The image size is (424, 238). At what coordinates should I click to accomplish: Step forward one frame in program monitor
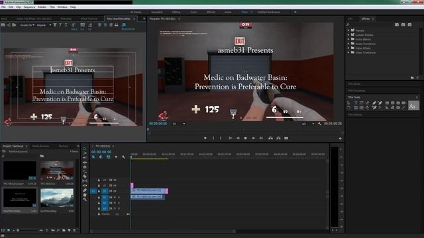click(x=253, y=138)
